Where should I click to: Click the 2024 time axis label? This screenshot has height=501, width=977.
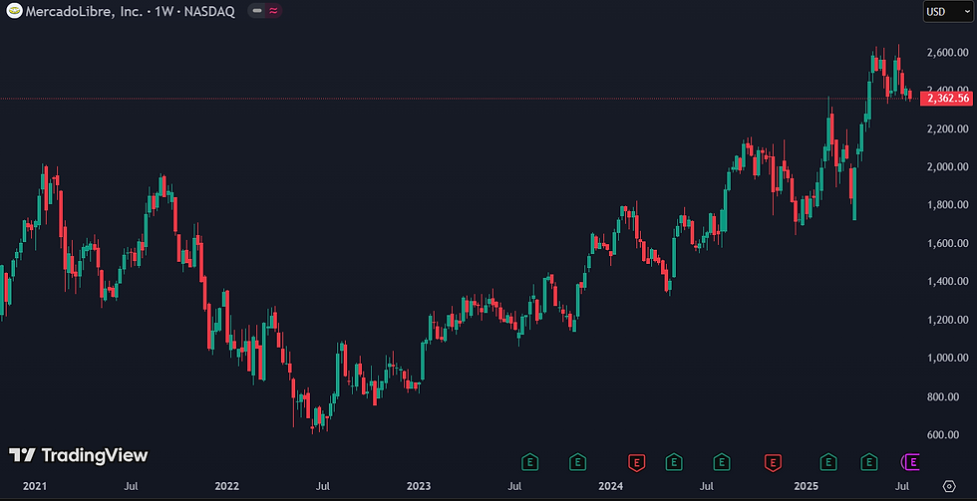610,485
